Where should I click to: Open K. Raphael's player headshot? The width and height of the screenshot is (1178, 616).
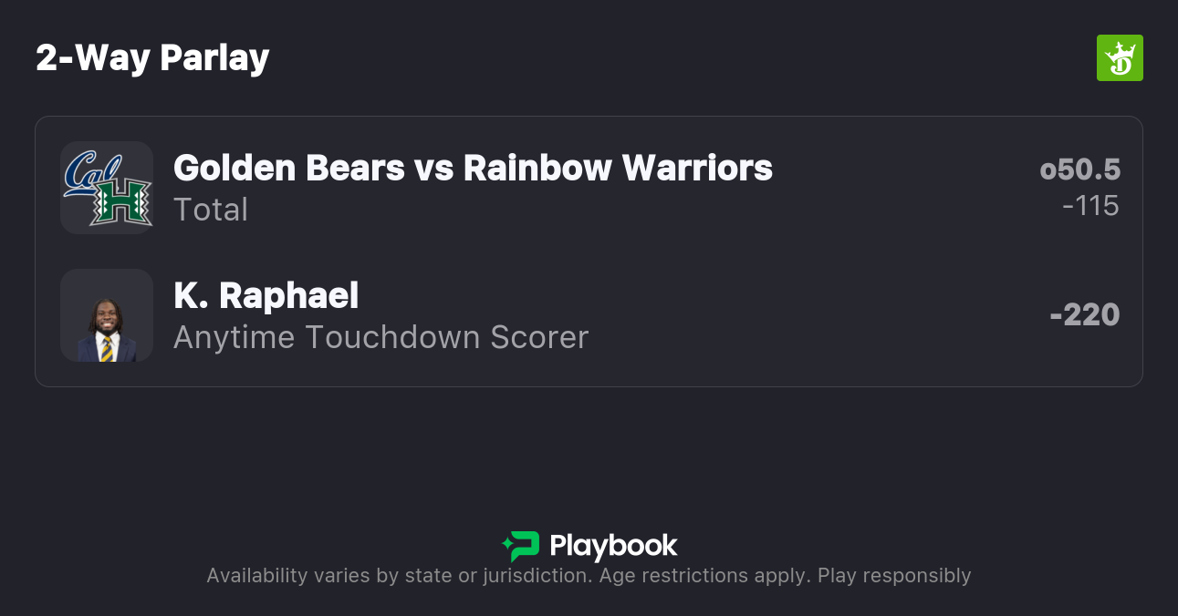click(x=107, y=315)
